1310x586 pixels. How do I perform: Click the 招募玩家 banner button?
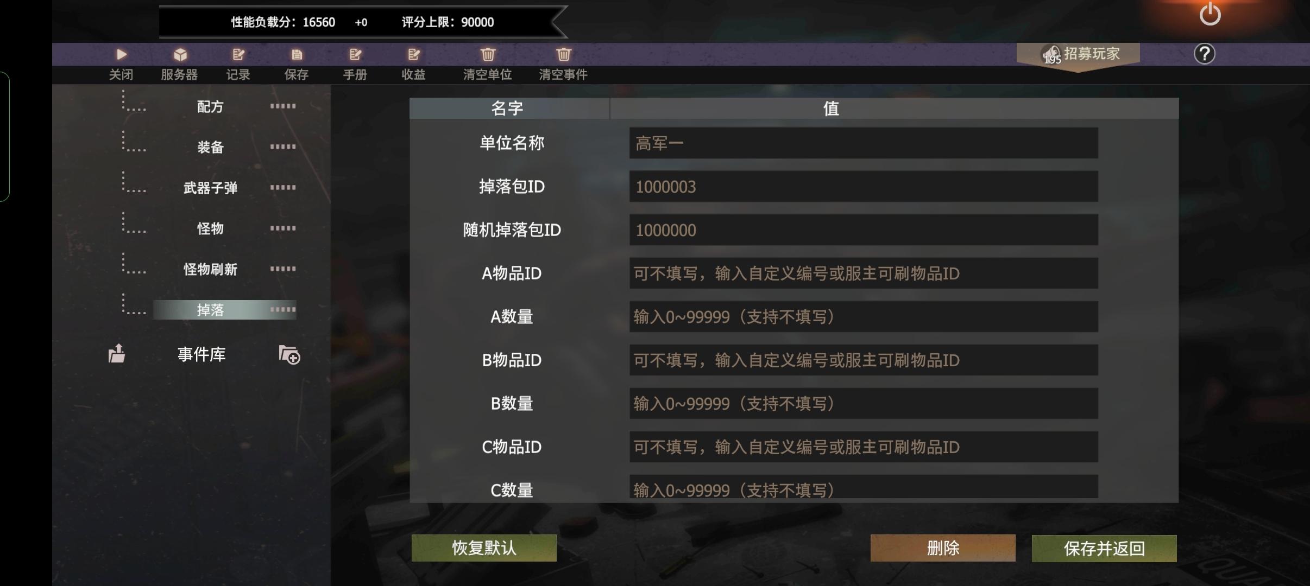click(1078, 55)
